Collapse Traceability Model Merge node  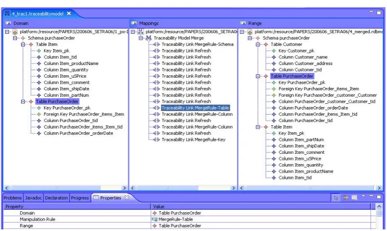[141, 38]
